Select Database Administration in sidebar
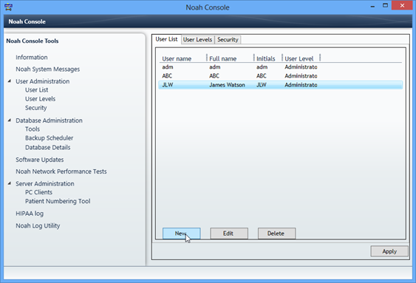The image size is (416, 283). point(49,120)
